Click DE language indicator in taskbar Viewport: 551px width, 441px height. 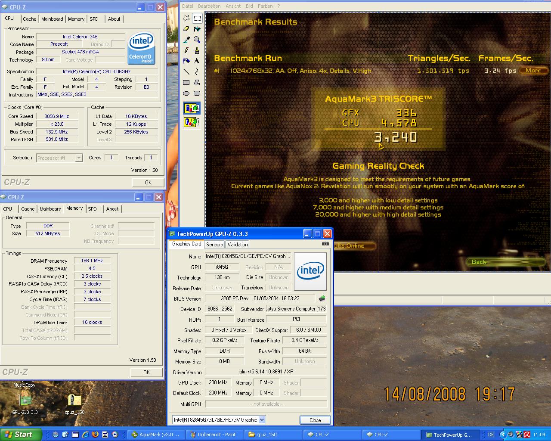point(491,435)
